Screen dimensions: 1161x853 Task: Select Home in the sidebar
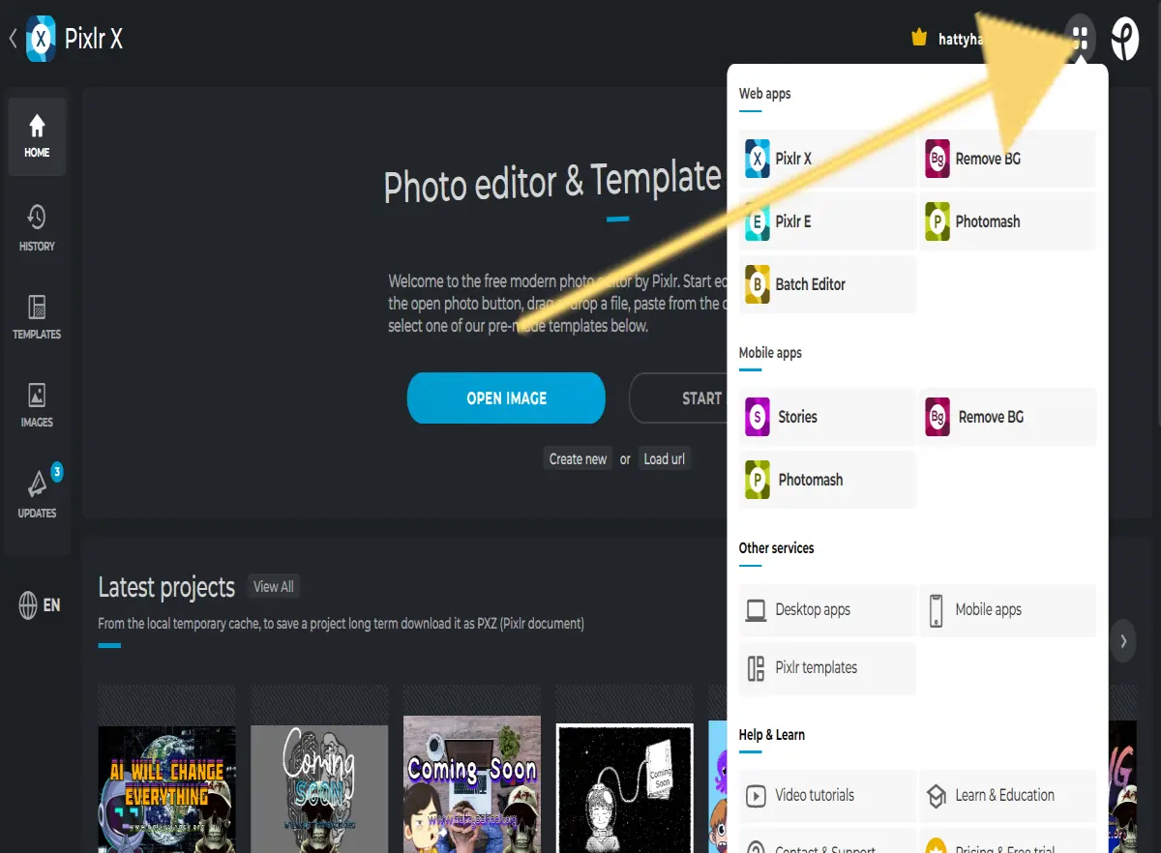tap(37, 136)
